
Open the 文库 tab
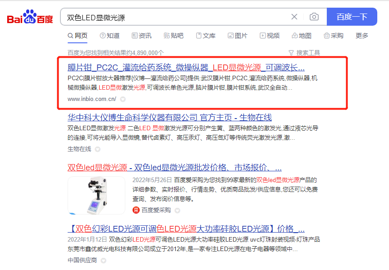click(x=206, y=36)
